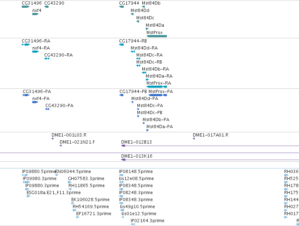This screenshot has width=299, height=226.
Task: Click the EK106028.5prime label text
Action: tap(90, 200)
